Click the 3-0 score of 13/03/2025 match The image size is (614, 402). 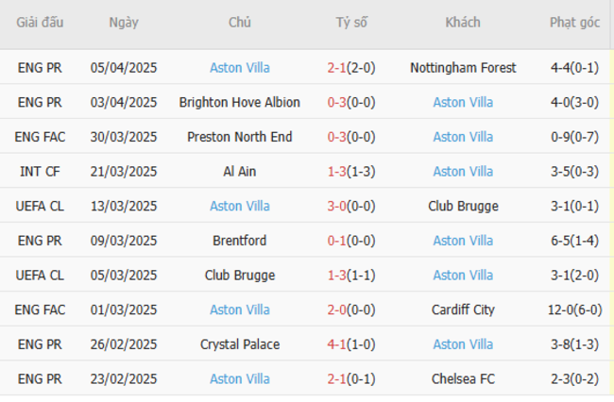336,206
